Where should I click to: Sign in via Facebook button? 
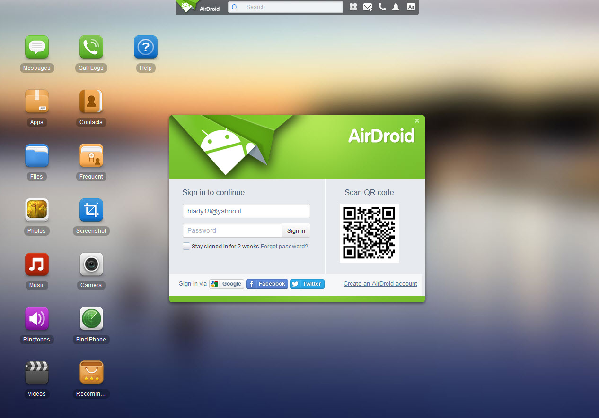(267, 284)
